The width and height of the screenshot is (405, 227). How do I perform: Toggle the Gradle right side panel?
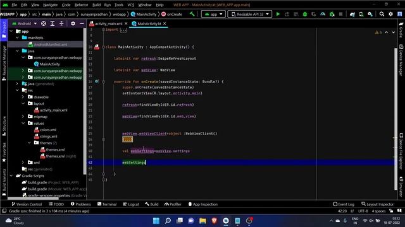[401, 30]
